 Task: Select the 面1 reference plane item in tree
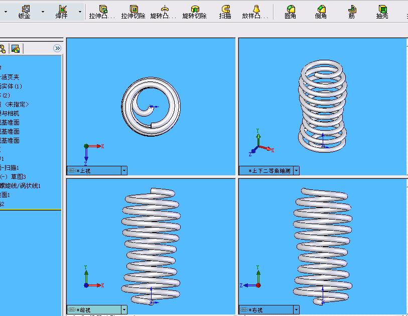5,195
